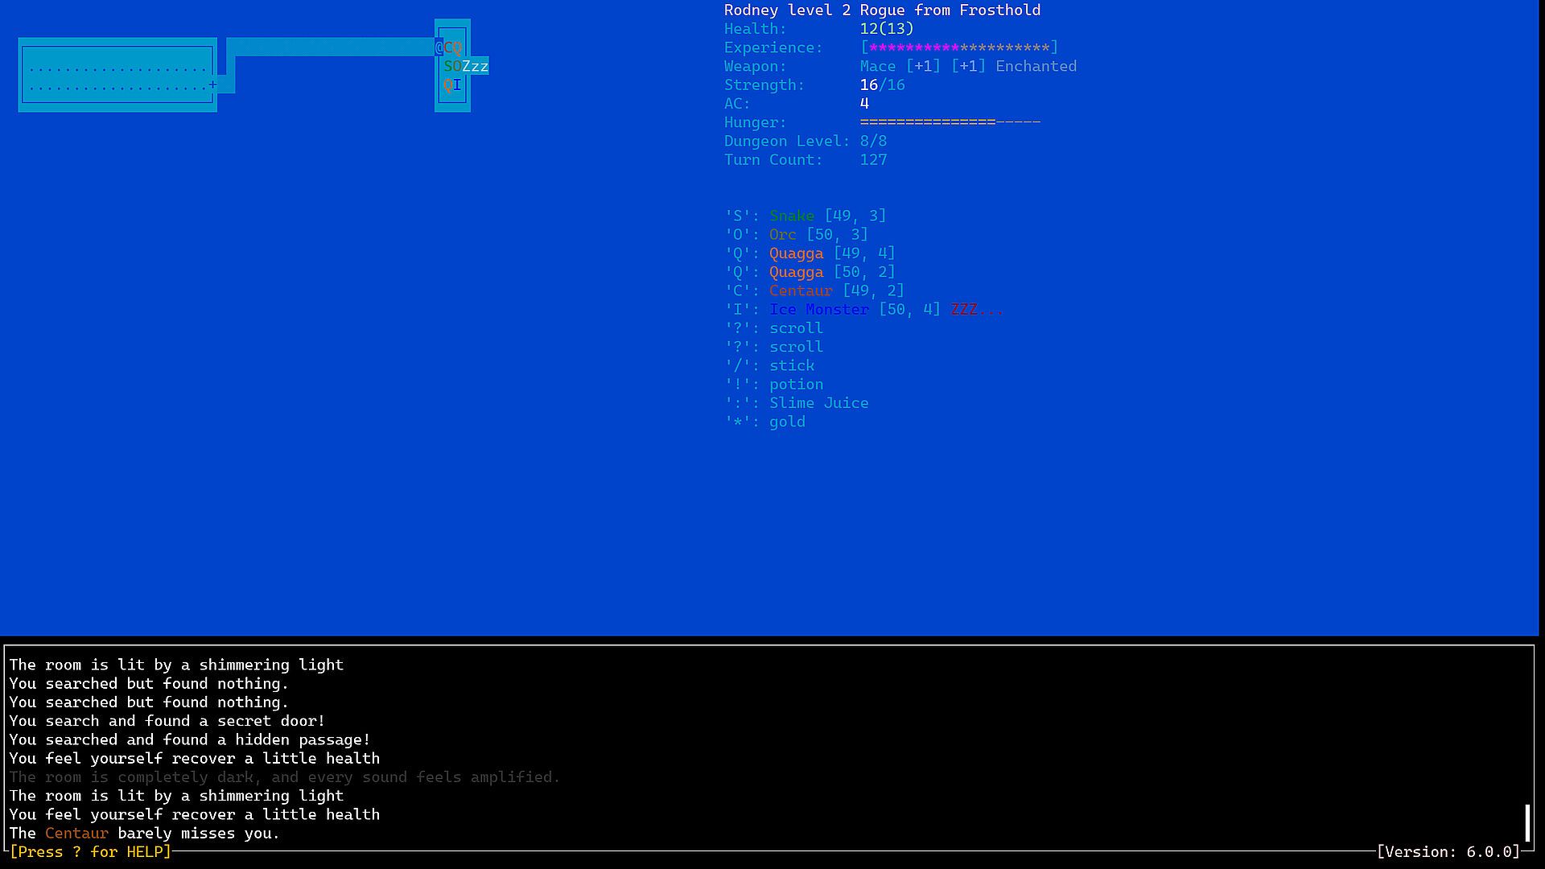Click the Centaur legend entry
Screen dimensions: 1545x869
point(801,290)
